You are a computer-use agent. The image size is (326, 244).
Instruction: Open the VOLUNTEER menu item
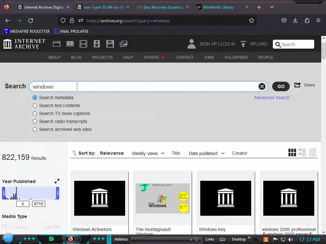pos(236,57)
